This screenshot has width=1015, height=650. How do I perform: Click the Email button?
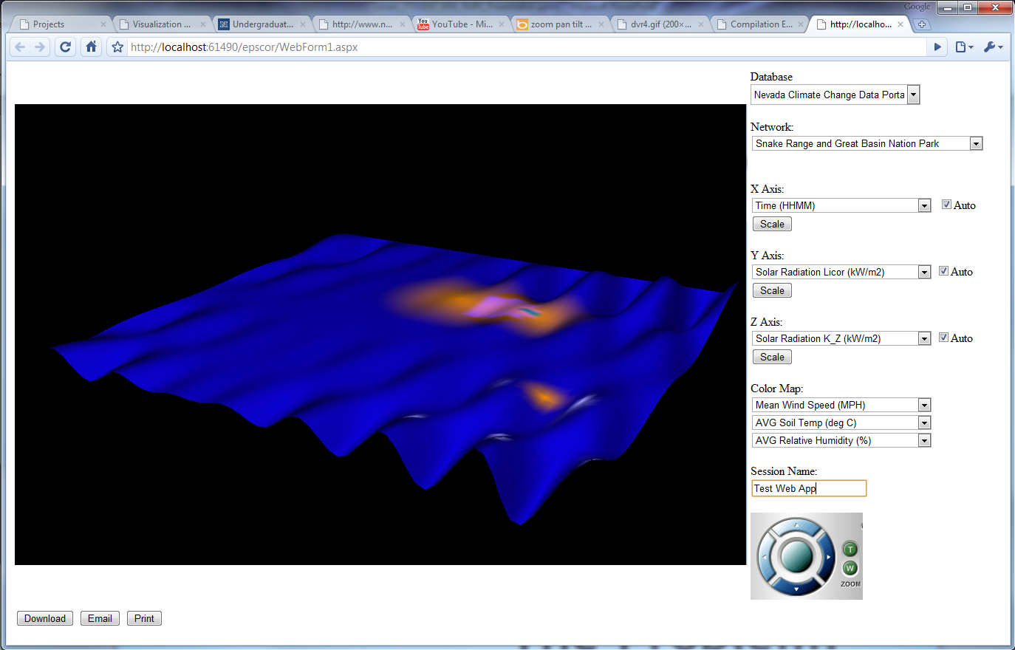click(x=100, y=618)
